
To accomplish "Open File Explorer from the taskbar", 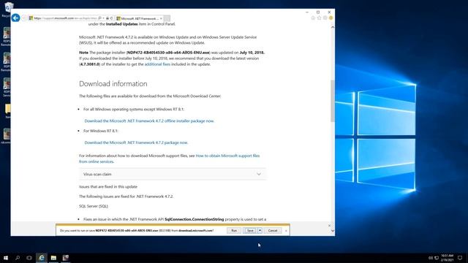I will point(53,258).
